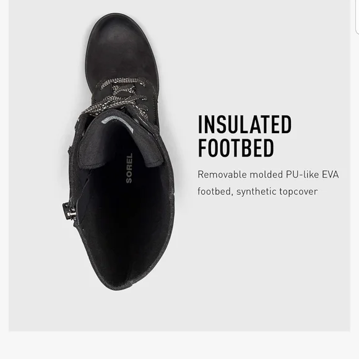Select the INSULATED heading word
The height and width of the screenshot is (359, 359).
(244, 124)
